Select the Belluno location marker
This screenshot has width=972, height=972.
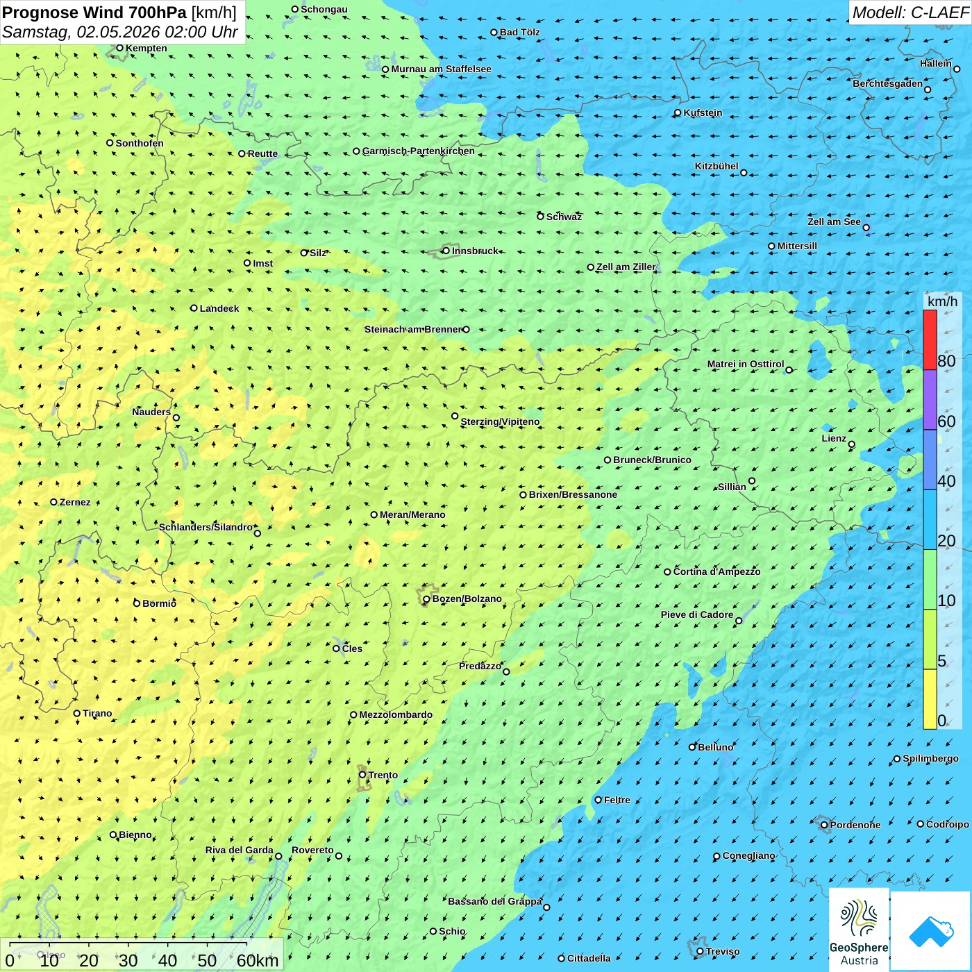point(692,747)
